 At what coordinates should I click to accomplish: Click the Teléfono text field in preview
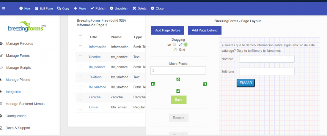267,72
